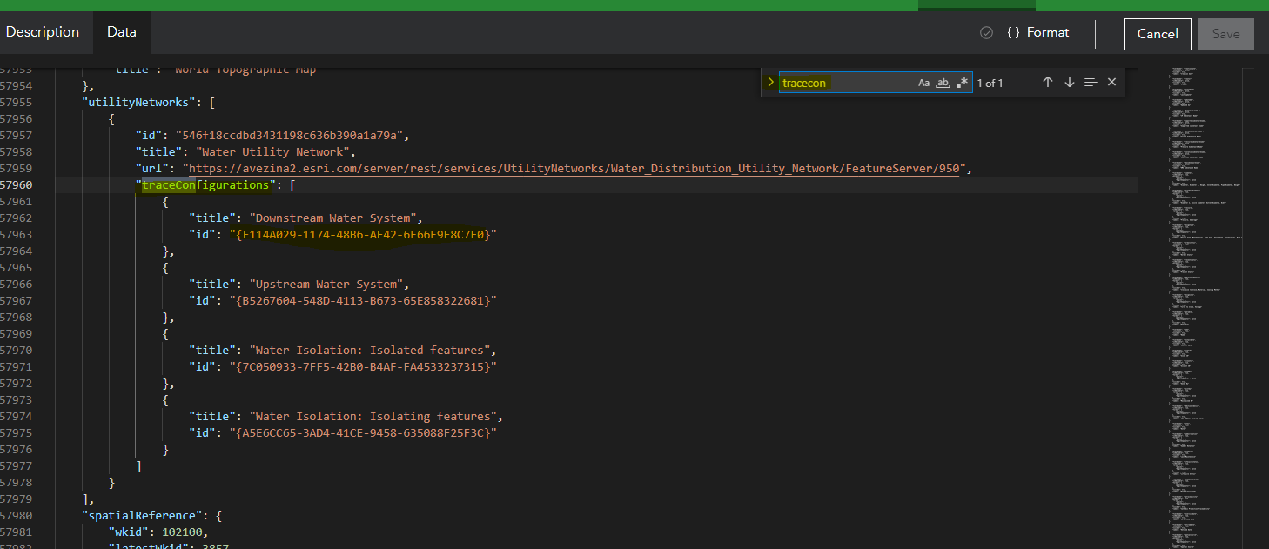Click the circled checkmark validation icon
1269x549 pixels.
click(x=986, y=32)
